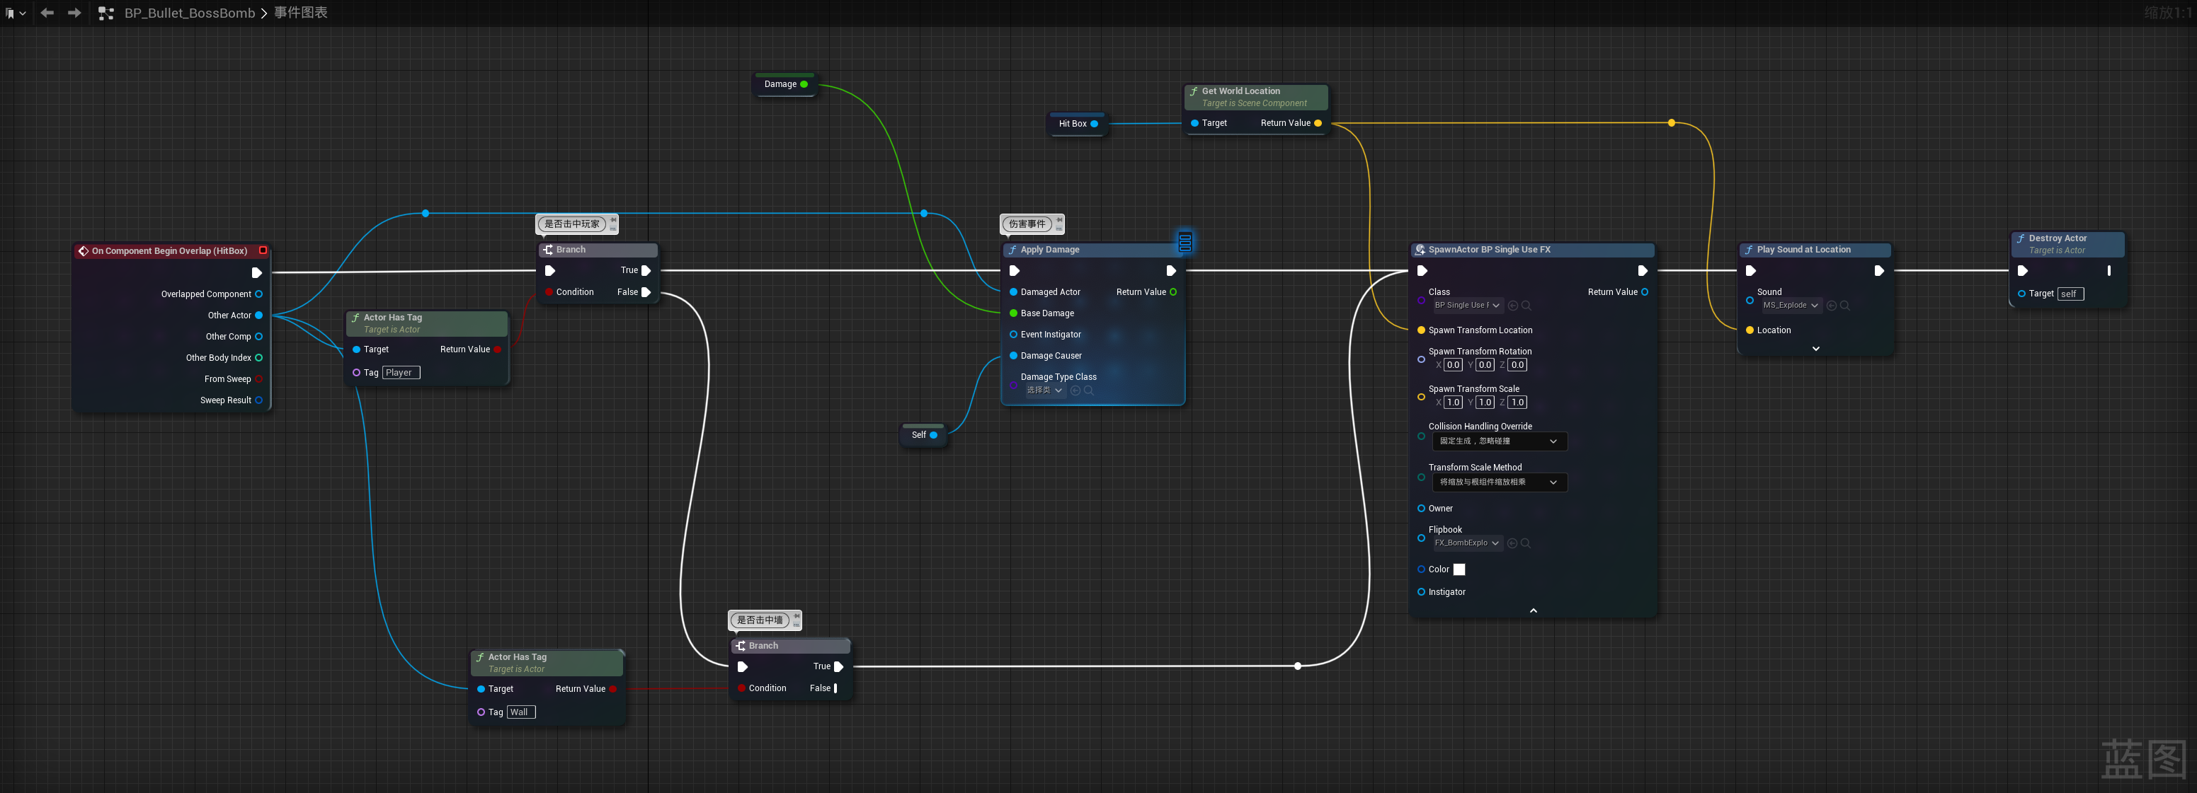Click the replication icon on the Apply Damage node
The width and height of the screenshot is (2197, 793).
1185,242
